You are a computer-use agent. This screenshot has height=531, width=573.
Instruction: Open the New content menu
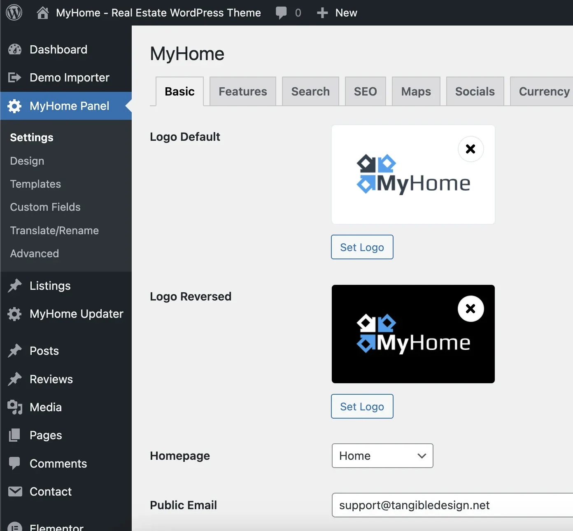click(337, 13)
